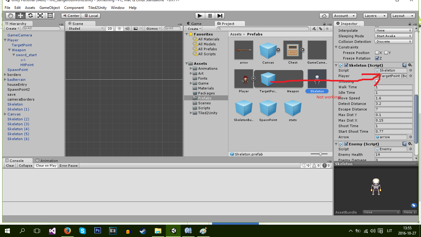Open Create menu in Hierarchy
The height and width of the screenshot is (237, 421).
click(x=13, y=28)
